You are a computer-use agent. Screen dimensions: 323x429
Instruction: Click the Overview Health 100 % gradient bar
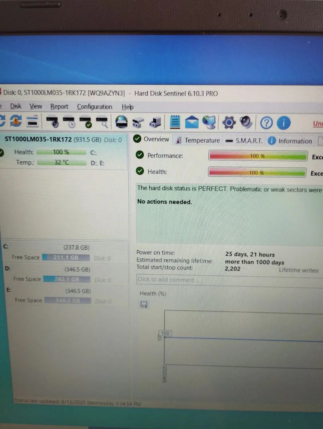[257, 172]
